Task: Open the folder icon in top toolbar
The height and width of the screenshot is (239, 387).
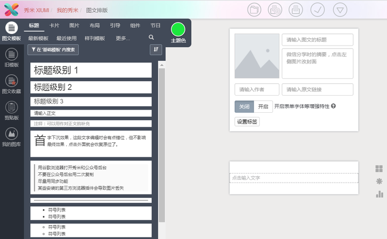Action: (254, 10)
